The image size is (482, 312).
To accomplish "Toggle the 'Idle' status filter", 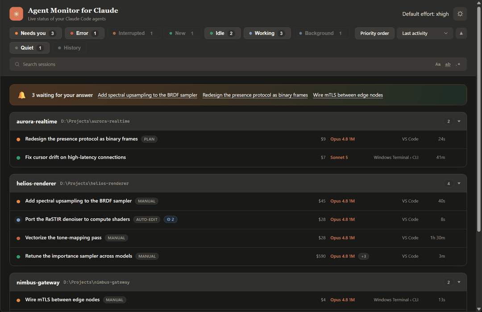I will click(x=223, y=33).
